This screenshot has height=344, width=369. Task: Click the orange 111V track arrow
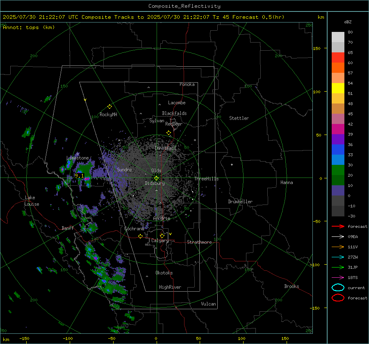tap(338, 247)
